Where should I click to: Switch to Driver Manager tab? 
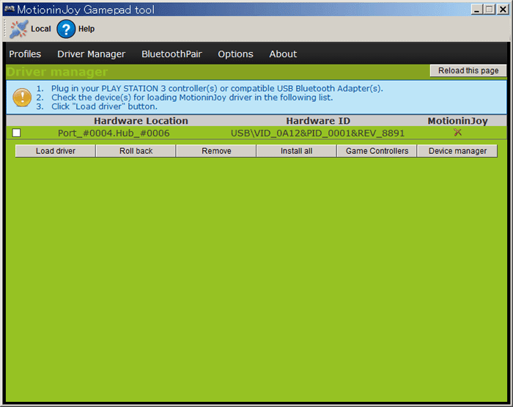[92, 54]
